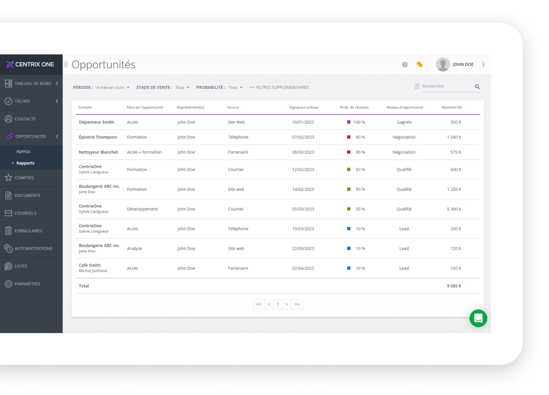Viewport: 549px width, 395px height.
Task: Open the Automatisations module
Action: (x=33, y=248)
